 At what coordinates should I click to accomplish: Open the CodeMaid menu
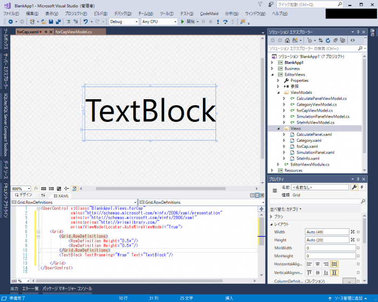click(209, 13)
